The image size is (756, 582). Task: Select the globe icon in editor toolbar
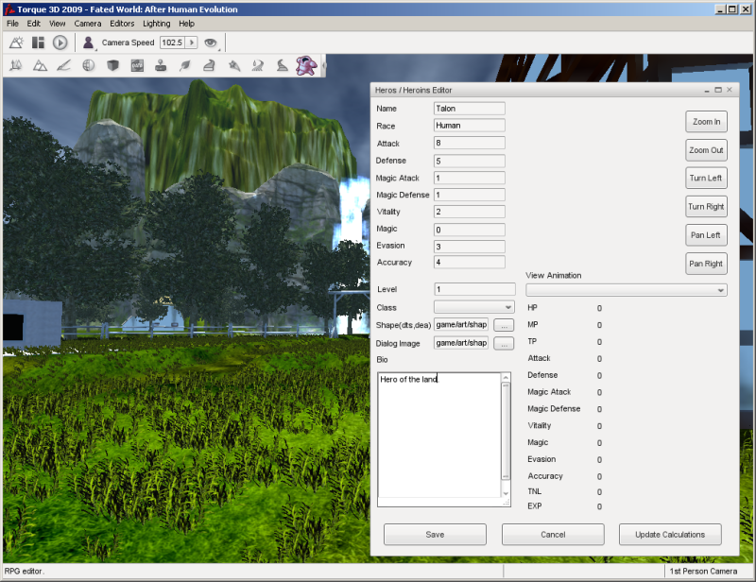(x=89, y=66)
